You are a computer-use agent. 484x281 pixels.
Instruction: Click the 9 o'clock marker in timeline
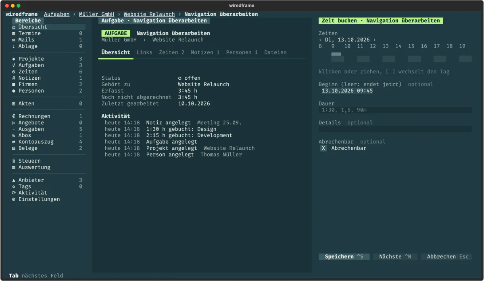point(333,46)
